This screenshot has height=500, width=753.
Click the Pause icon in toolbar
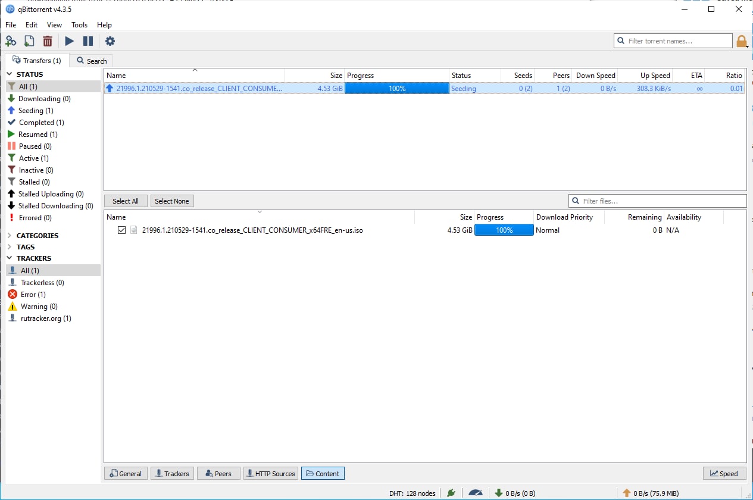(x=88, y=41)
